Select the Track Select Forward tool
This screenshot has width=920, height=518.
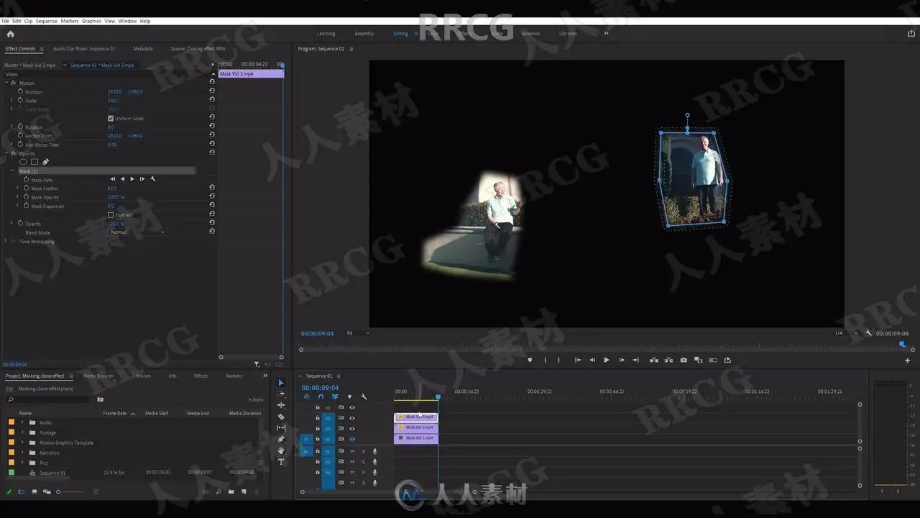click(x=281, y=394)
